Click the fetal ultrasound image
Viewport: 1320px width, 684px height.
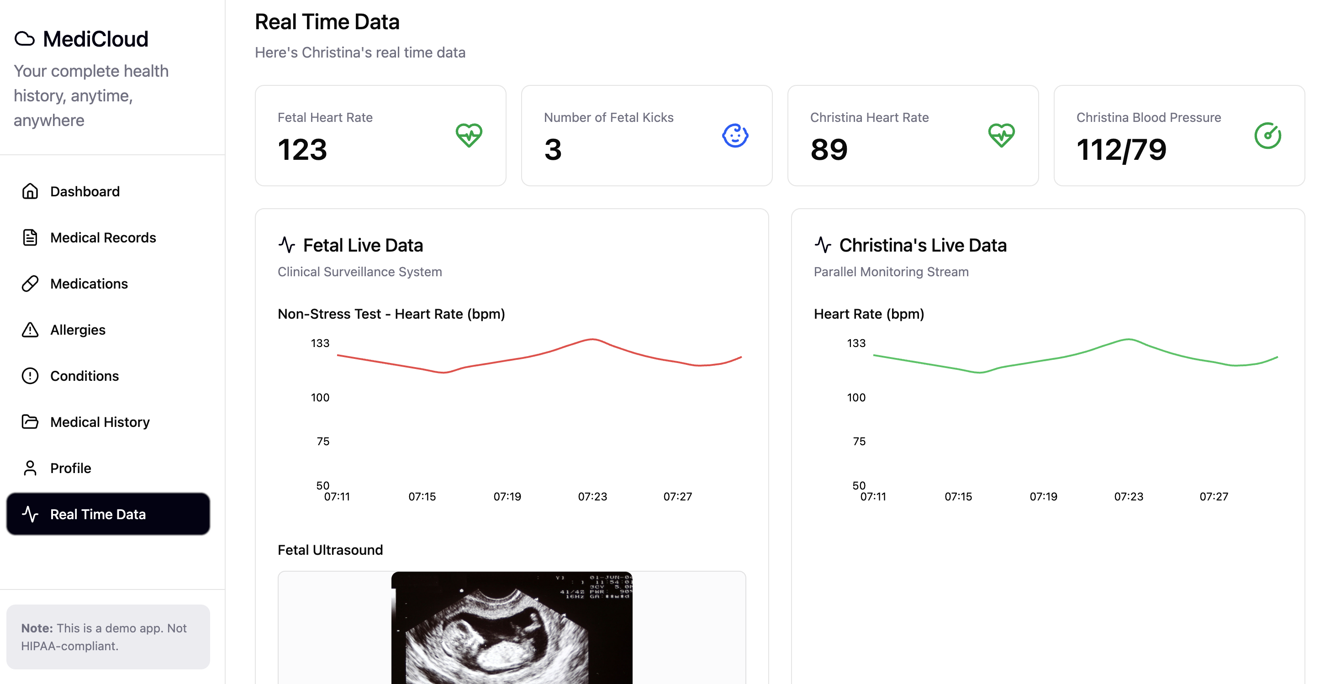[x=512, y=628]
